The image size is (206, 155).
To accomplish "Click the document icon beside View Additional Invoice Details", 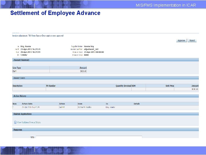I will point(15,122).
